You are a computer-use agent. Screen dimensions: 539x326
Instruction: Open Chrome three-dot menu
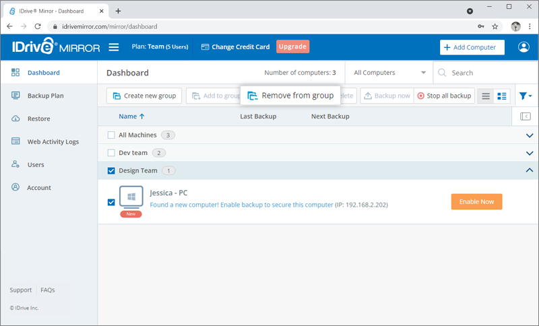click(530, 26)
